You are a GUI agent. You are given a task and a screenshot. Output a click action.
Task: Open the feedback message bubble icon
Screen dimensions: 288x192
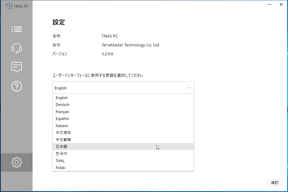tap(17, 67)
